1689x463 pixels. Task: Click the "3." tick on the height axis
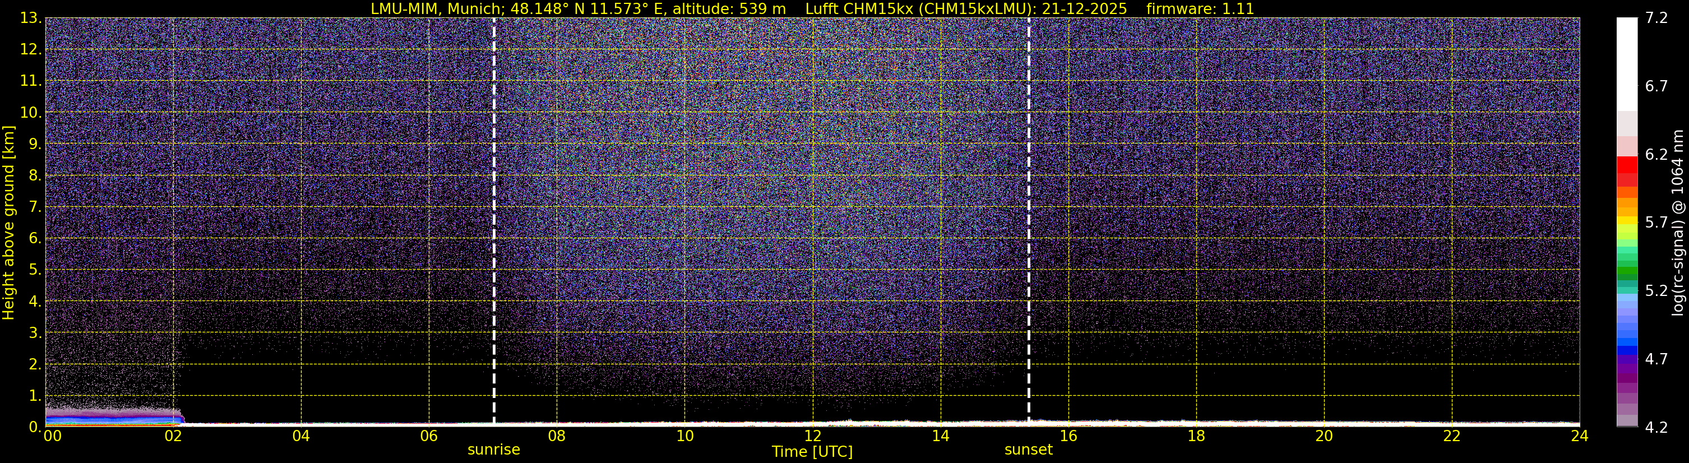(35, 333)
